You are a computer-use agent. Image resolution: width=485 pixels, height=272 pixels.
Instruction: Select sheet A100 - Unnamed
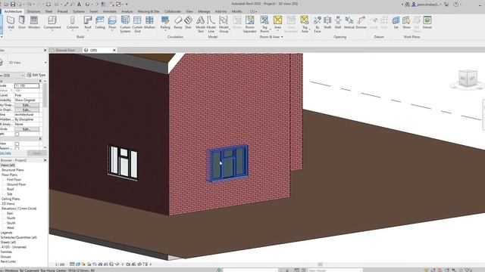[14, 247]
